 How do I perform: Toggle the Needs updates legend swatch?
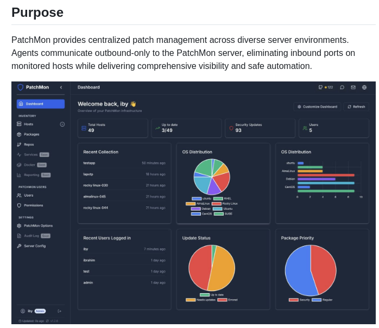tap(191, 300)
